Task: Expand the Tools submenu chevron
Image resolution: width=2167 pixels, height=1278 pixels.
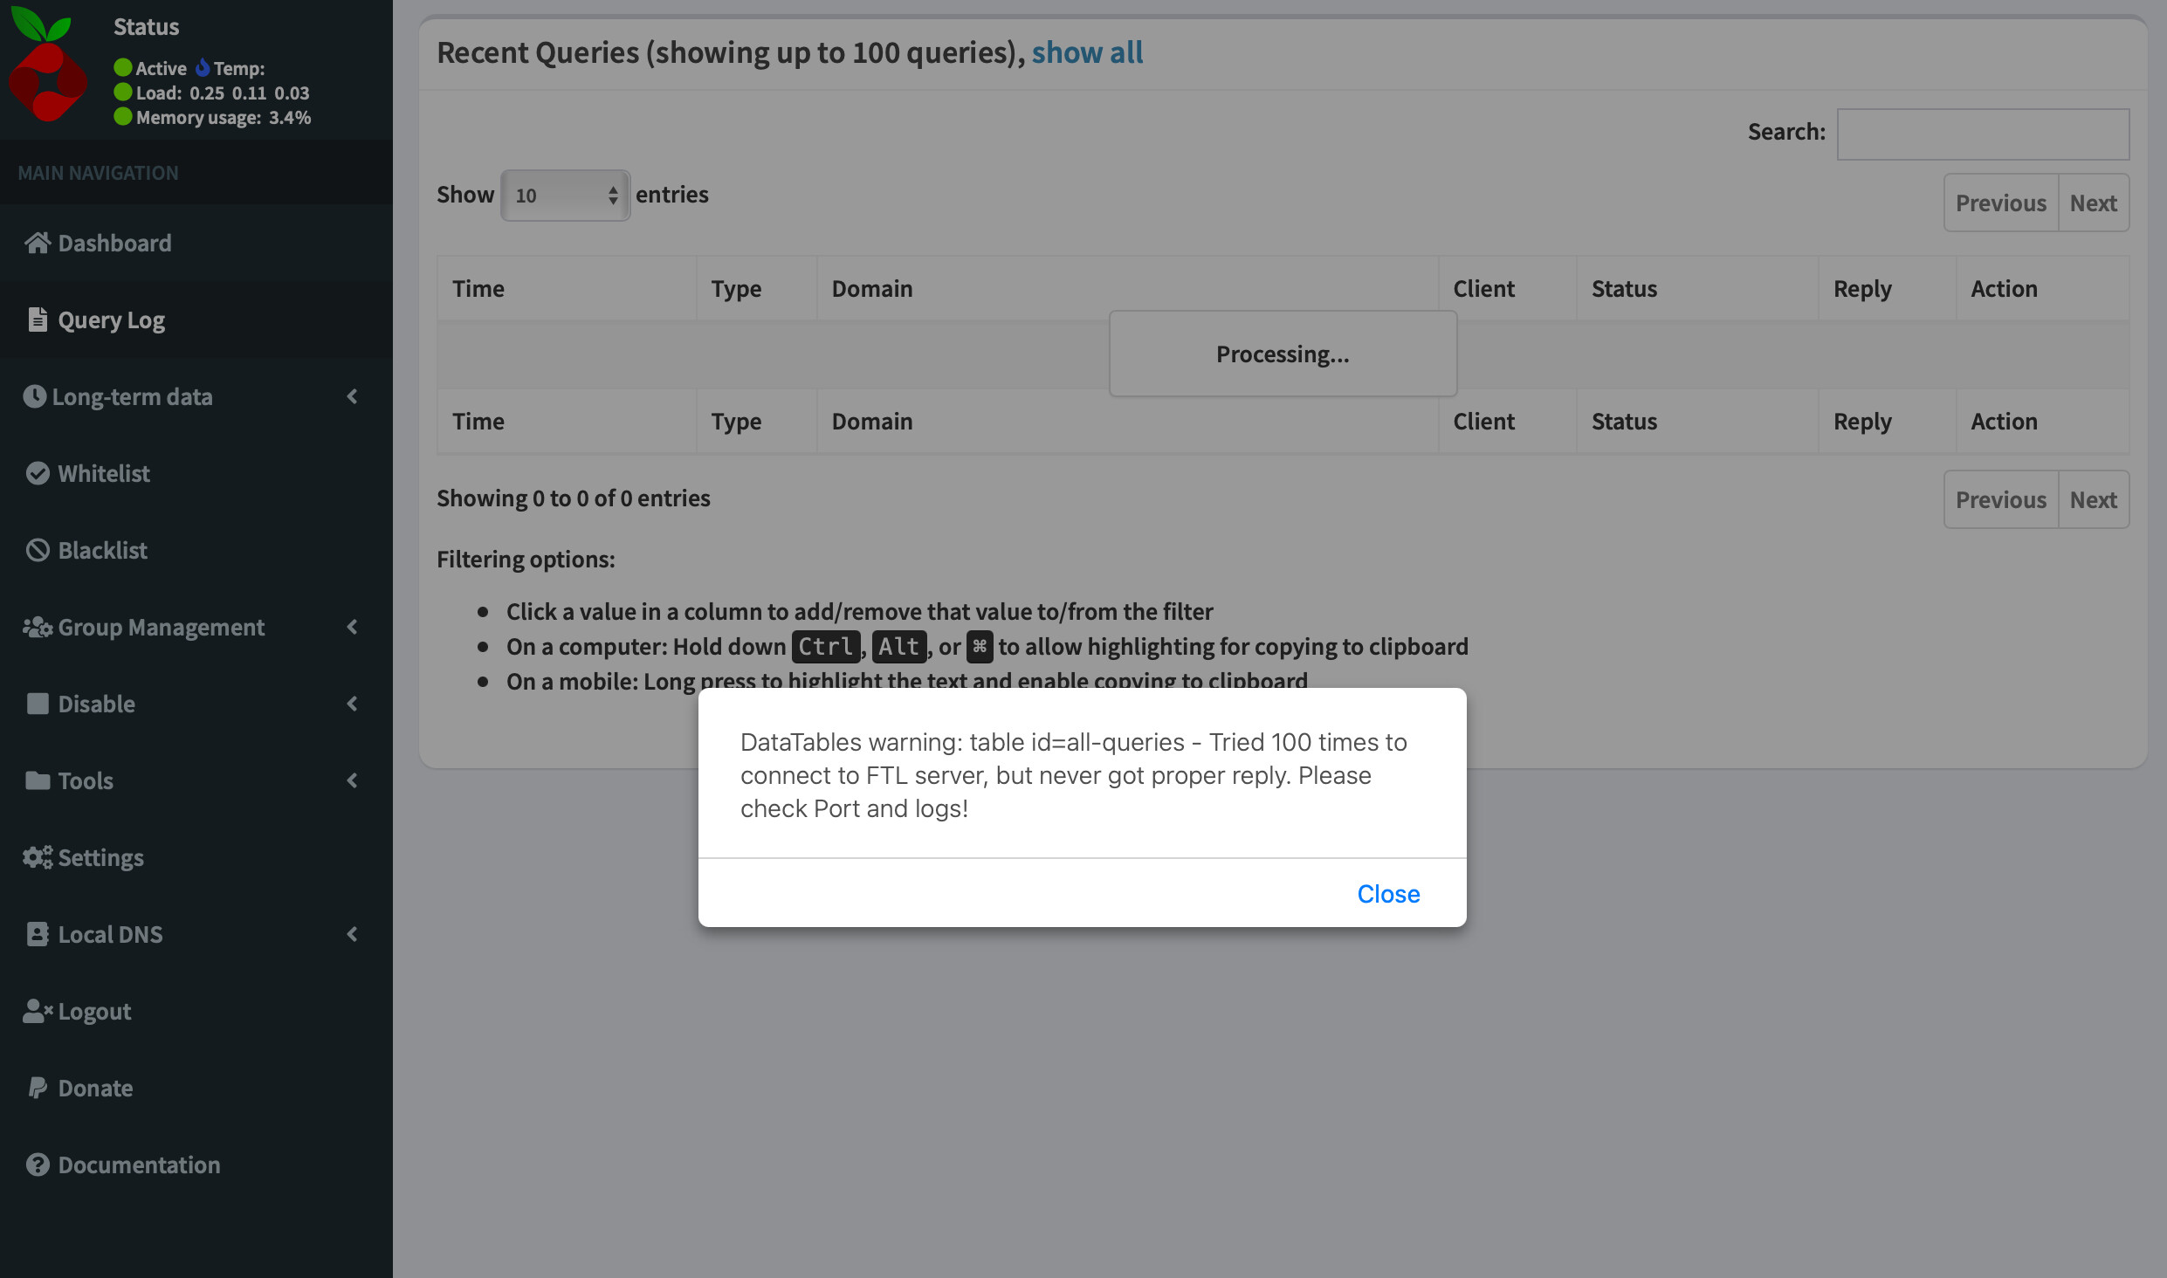Action: tap(352, 780)
